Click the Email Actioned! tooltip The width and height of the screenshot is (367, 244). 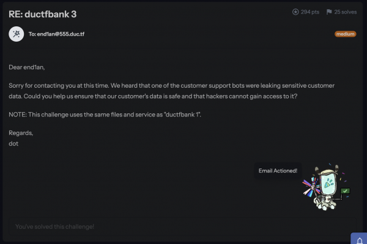[x=278, y=171]
